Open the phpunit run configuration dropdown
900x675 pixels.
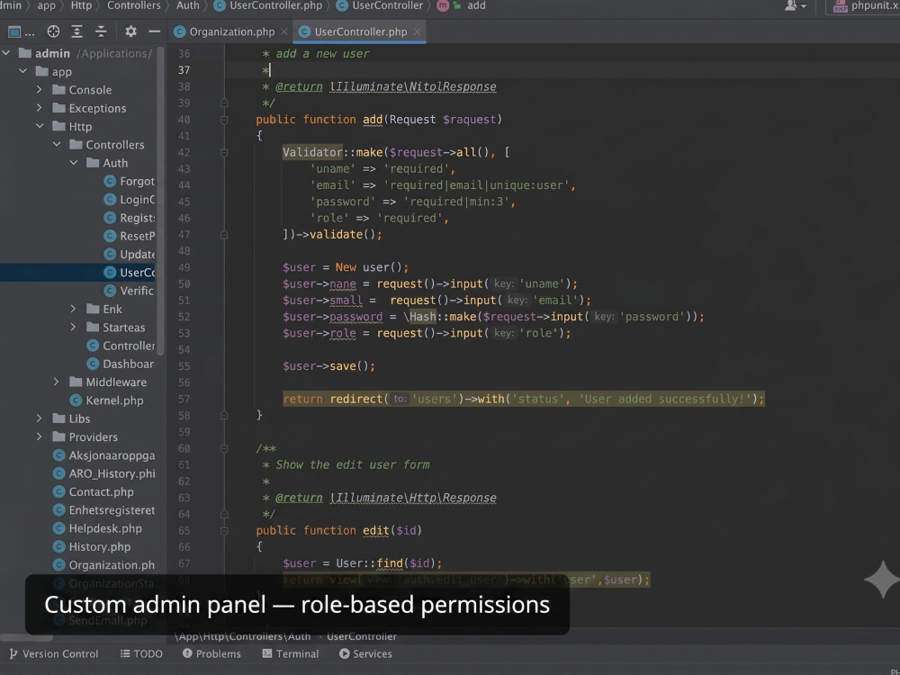pos(866,5)
